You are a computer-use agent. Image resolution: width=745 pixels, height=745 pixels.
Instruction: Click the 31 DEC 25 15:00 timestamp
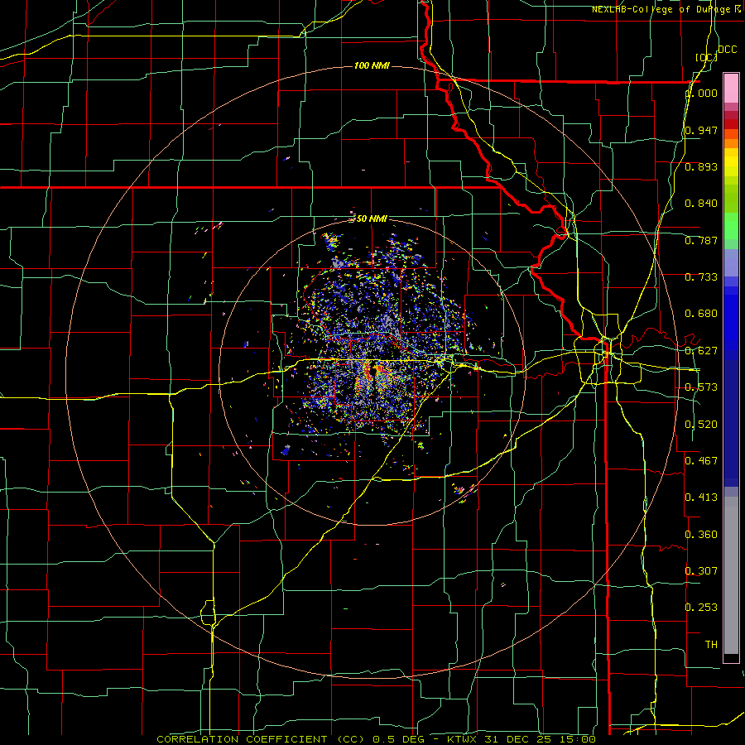click(x=541, y=739)
